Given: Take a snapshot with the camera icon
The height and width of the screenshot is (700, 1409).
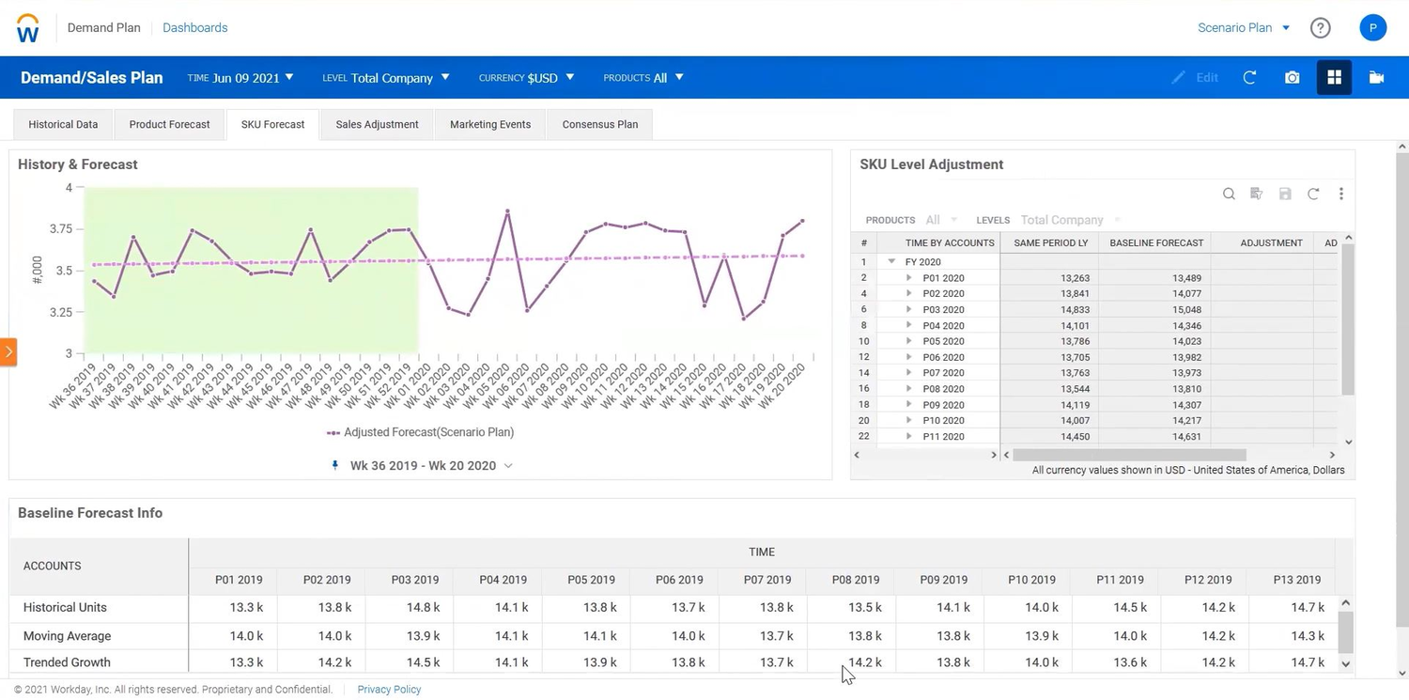Looking at the screenshot, I should coord(1293,78).
